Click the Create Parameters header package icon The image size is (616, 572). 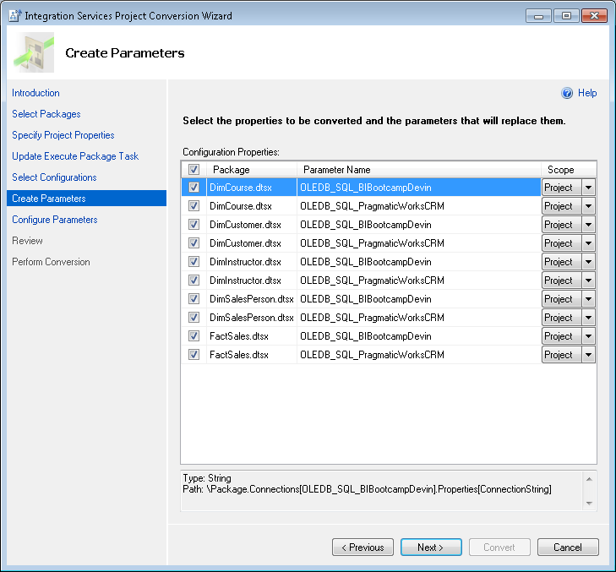[34, 52]
